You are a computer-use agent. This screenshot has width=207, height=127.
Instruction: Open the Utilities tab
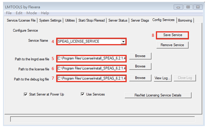pyautogui.click(x=70, y=20)
